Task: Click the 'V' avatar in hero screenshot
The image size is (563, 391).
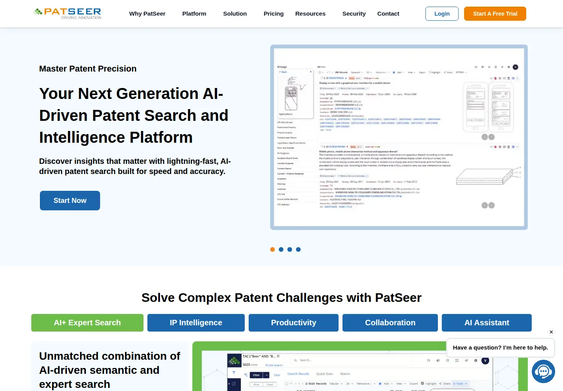Action: [515, 67]
